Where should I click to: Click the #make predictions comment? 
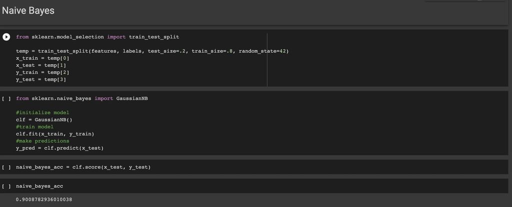click(43, 141)
